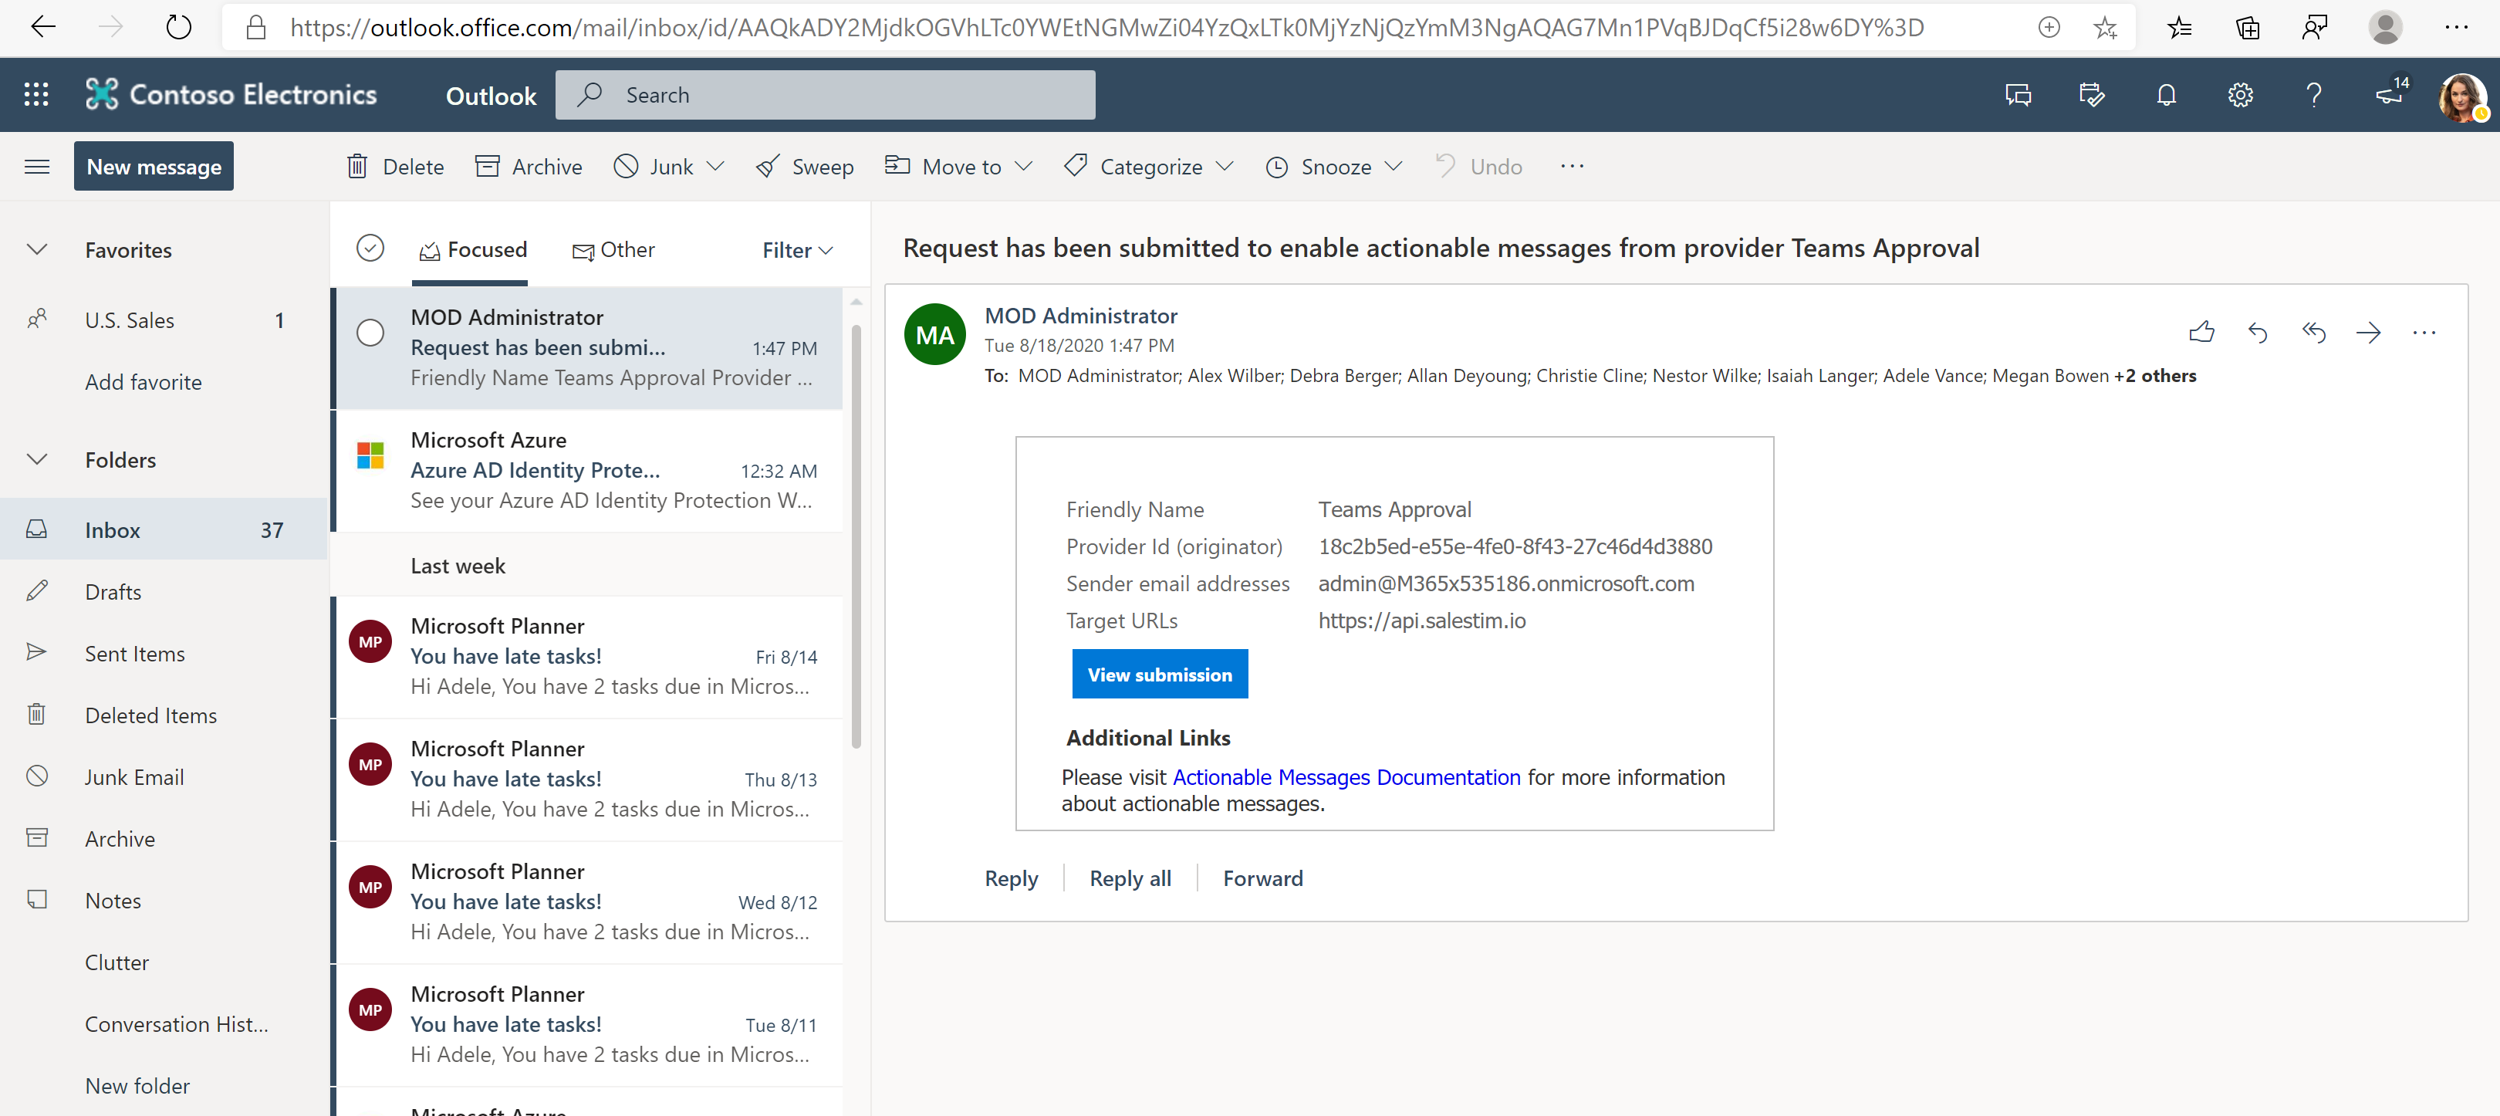
Task: Open the app launcher waffle icon
Action: click(36, 94)
